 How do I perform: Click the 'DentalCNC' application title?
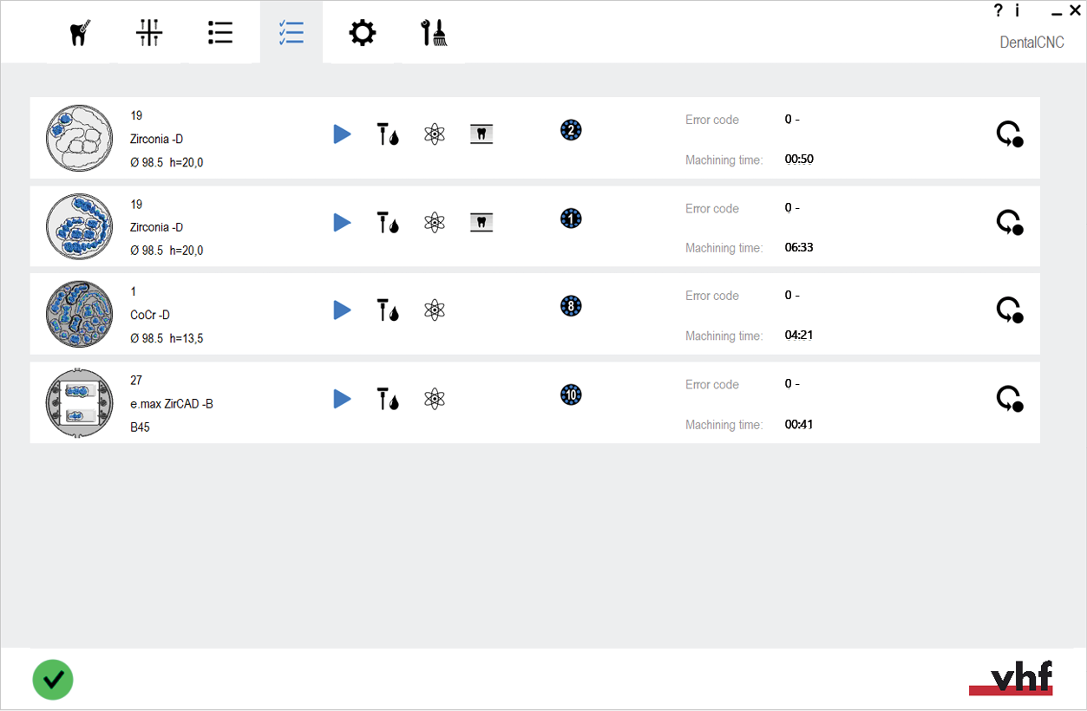pyautogui.click(x=1031, y=42)
